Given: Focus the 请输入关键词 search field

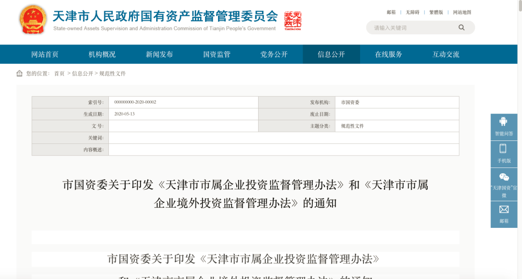Looking at the screenshot, I should tap(411, 28).
